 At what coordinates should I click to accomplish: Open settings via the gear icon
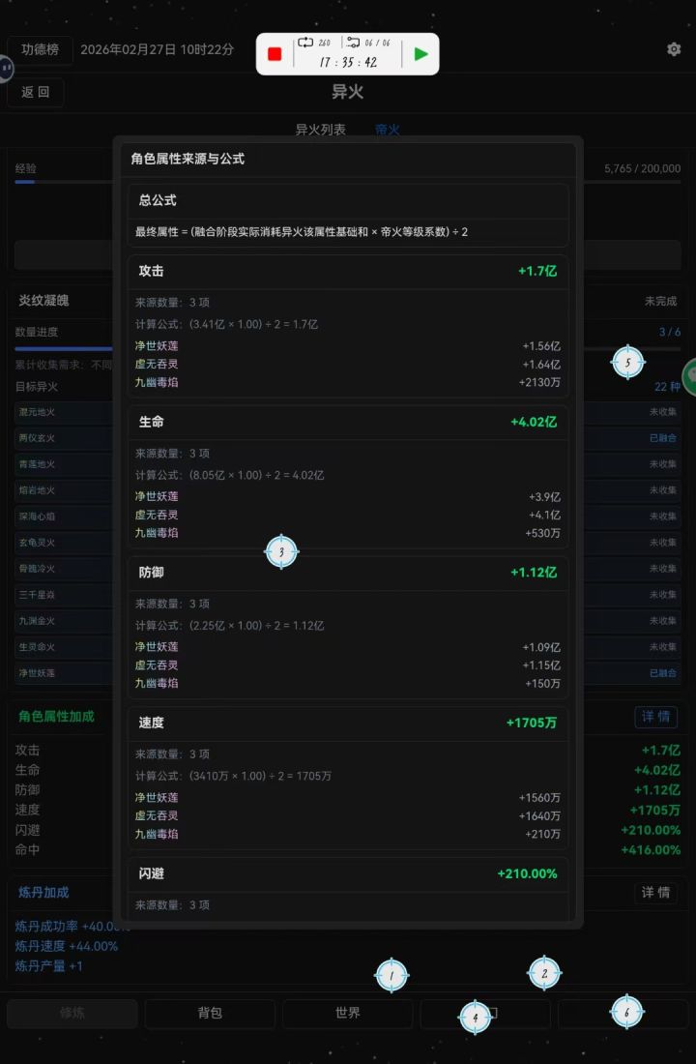point(674,49)
